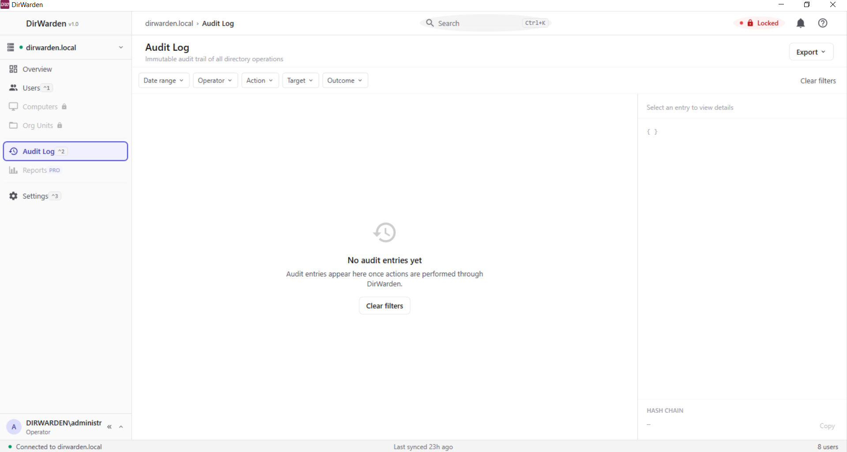Open the Export dropdown menu

[811, 52]
